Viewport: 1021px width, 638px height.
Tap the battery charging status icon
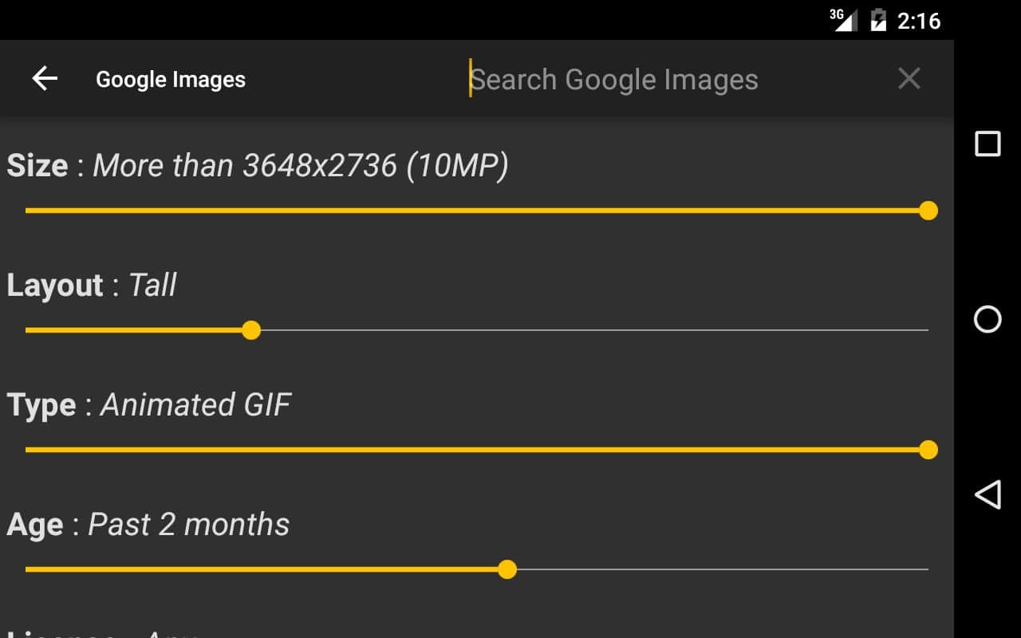click(878, 20)
